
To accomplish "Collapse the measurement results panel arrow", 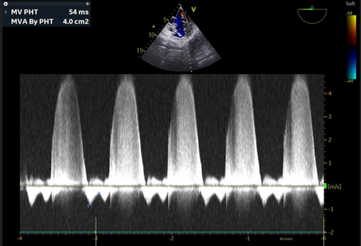I will point(6,3).
